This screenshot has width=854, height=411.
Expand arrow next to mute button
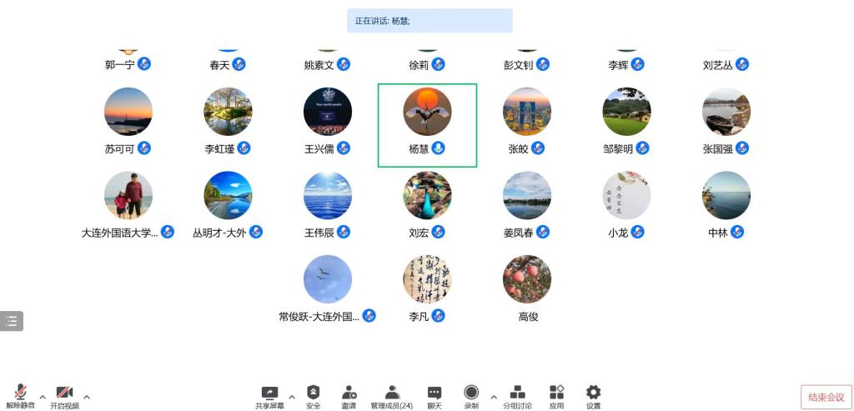point(43,397)
